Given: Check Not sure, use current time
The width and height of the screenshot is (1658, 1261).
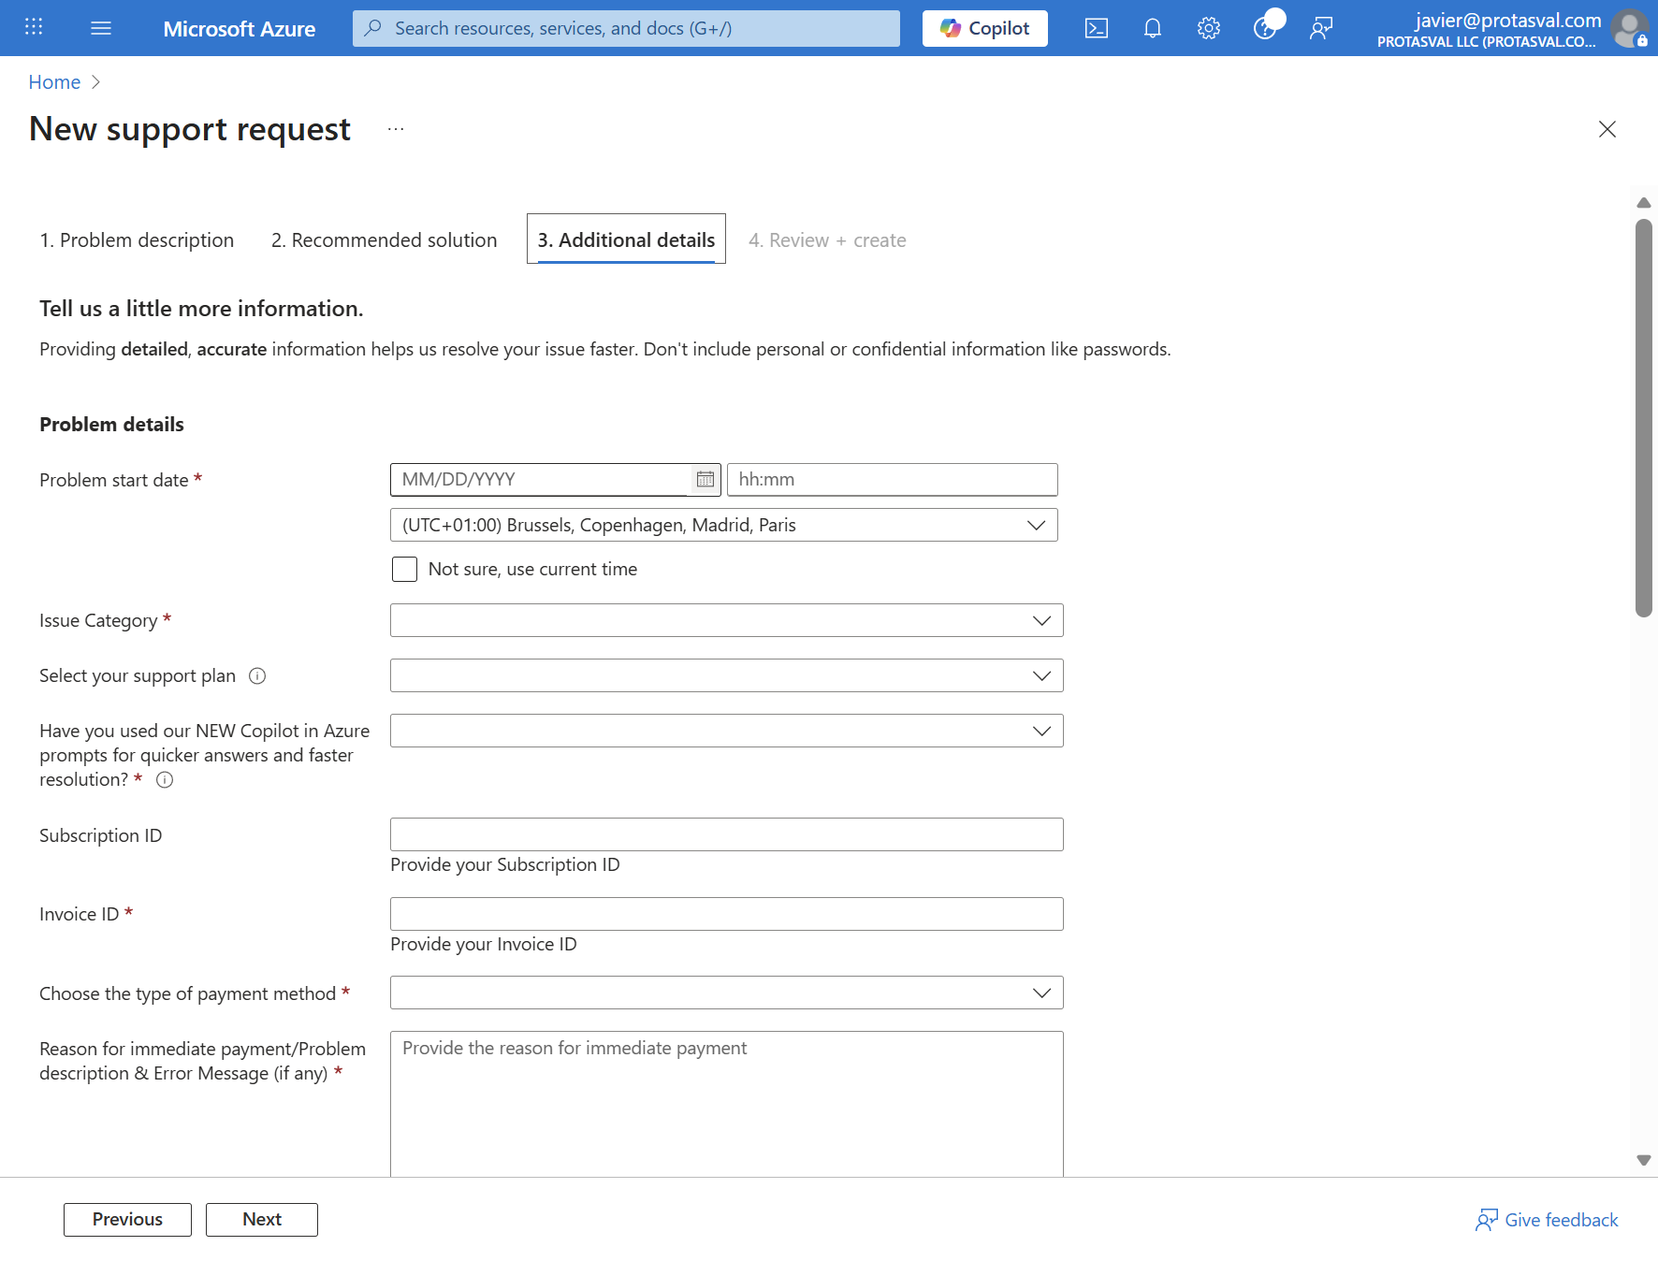Looking at the screenshot, I should point(404,569).
